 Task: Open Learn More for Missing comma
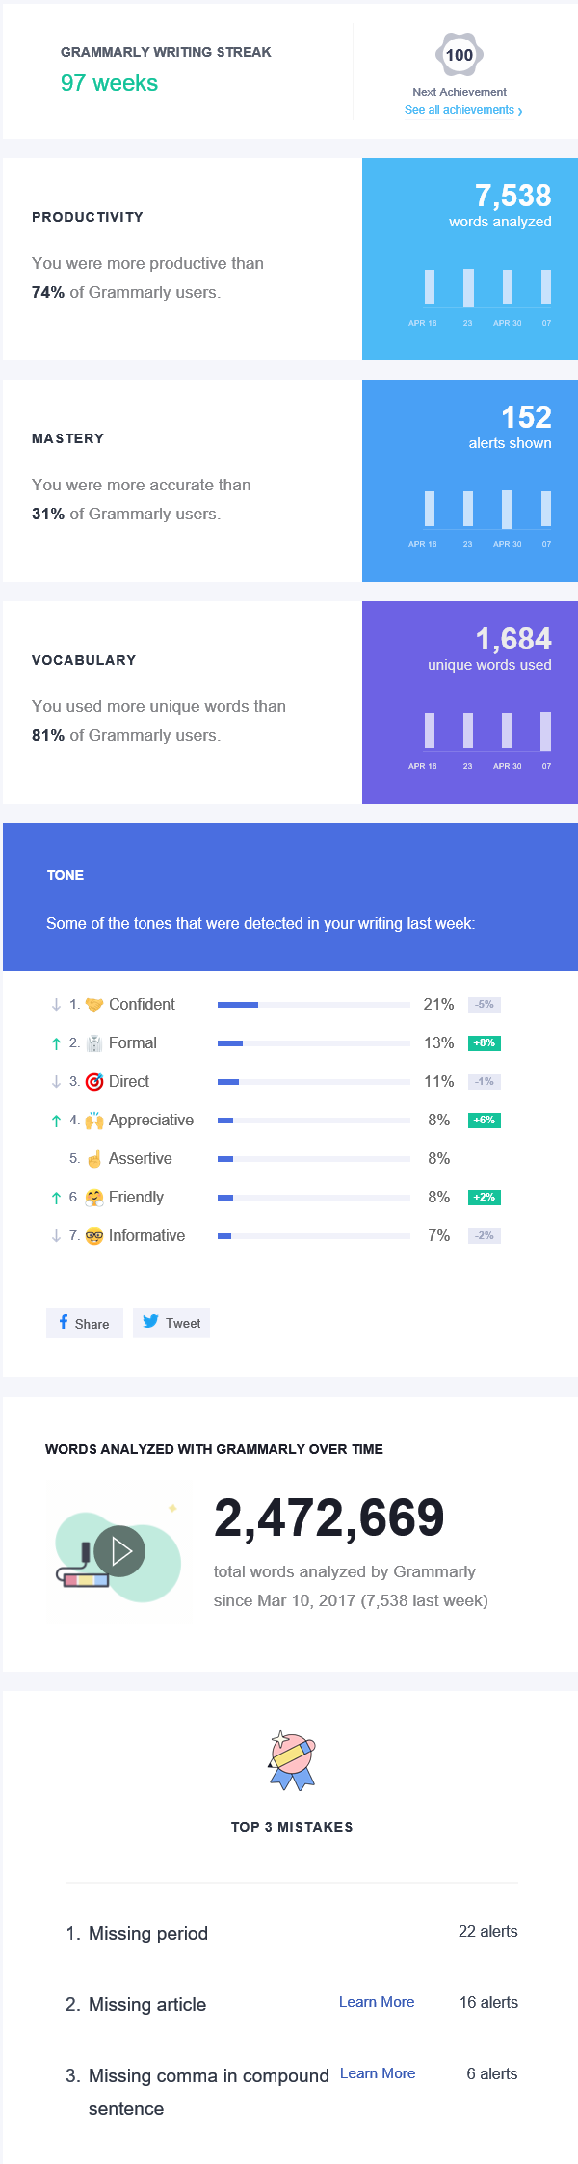pos(378,2073)
